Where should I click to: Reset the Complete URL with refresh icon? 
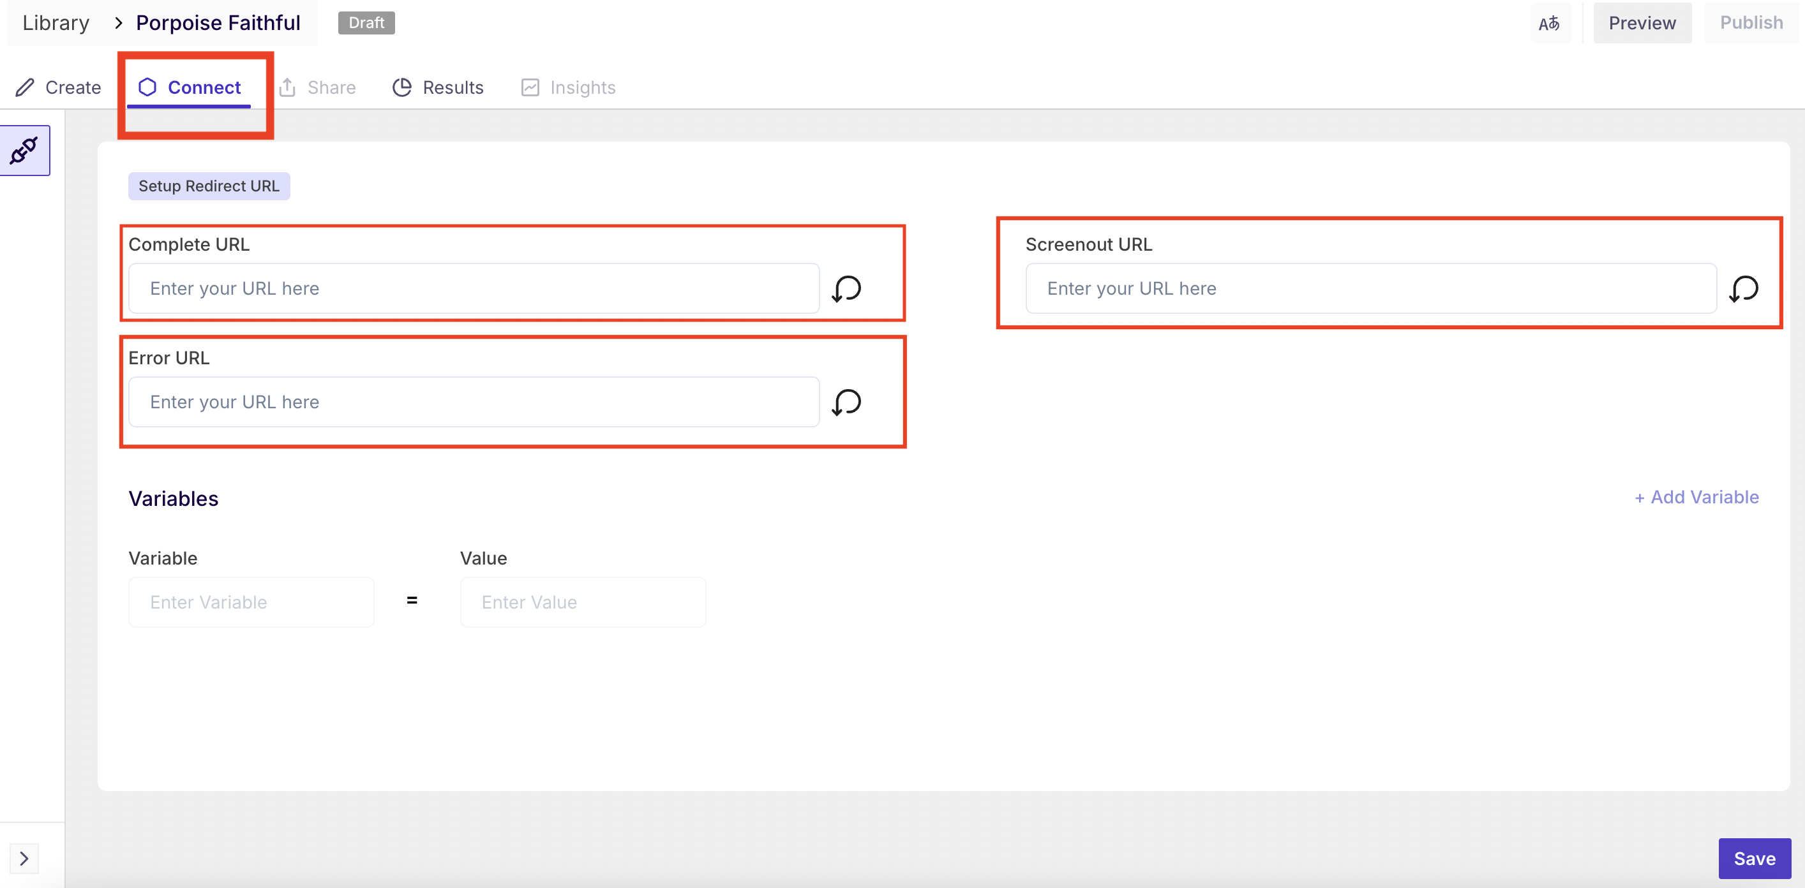point(846,288)
